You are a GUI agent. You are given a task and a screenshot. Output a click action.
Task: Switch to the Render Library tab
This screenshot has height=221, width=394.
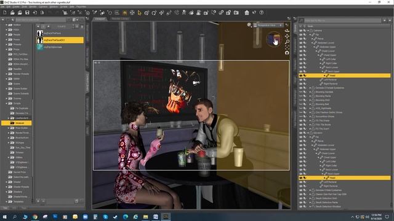click(x=120, y=19)
